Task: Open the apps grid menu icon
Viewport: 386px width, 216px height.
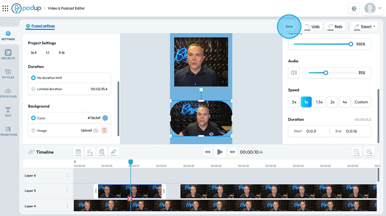Action: pyautogui.click(x=5, y=8)
